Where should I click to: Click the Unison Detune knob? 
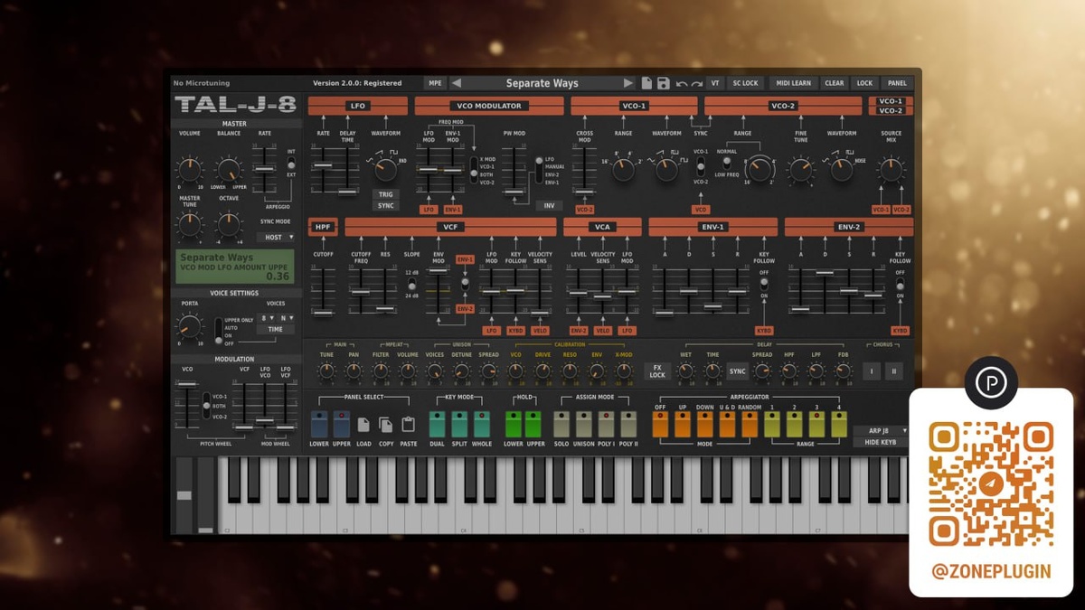[462, 371]
